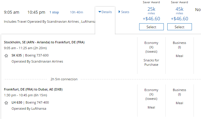The image size is (201, 119).
Task: Click flight number LH 630
Action: pos(17,103)
